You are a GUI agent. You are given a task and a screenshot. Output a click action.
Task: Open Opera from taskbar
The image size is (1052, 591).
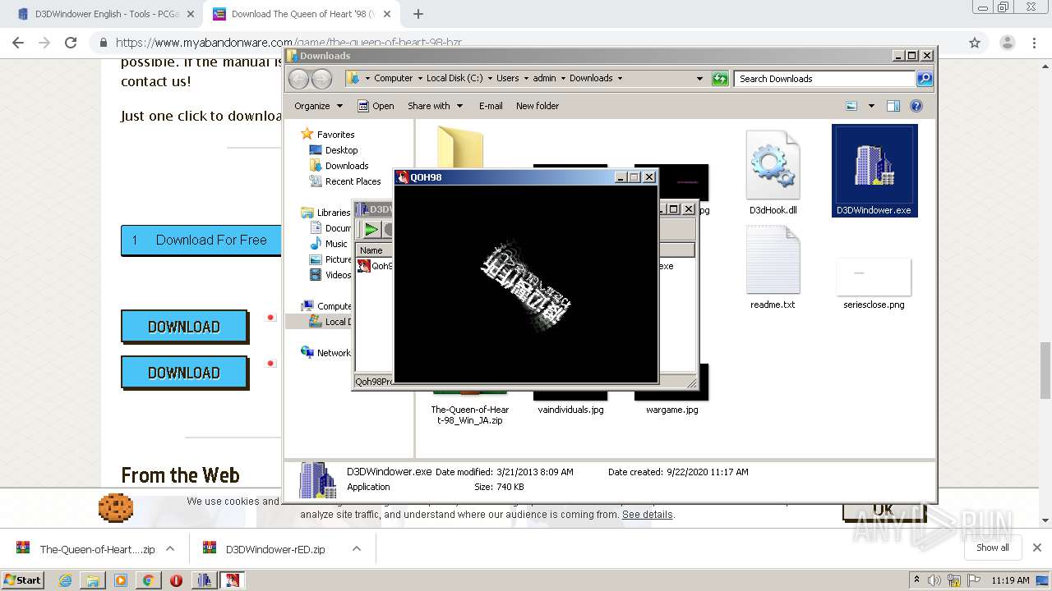point(176,580)
